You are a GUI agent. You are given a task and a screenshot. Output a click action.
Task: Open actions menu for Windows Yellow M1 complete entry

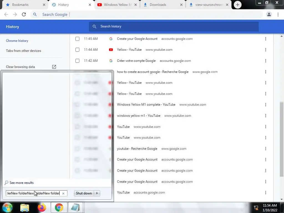pyautogui.click(x=265, y=105)
